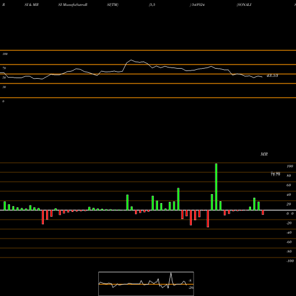Click the 'SI & MR' header label

pos(31,5)
